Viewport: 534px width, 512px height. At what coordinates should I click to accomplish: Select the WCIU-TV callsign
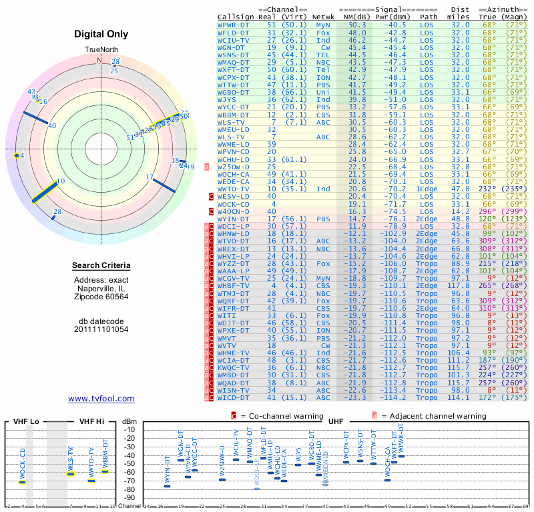coord(233,41)
